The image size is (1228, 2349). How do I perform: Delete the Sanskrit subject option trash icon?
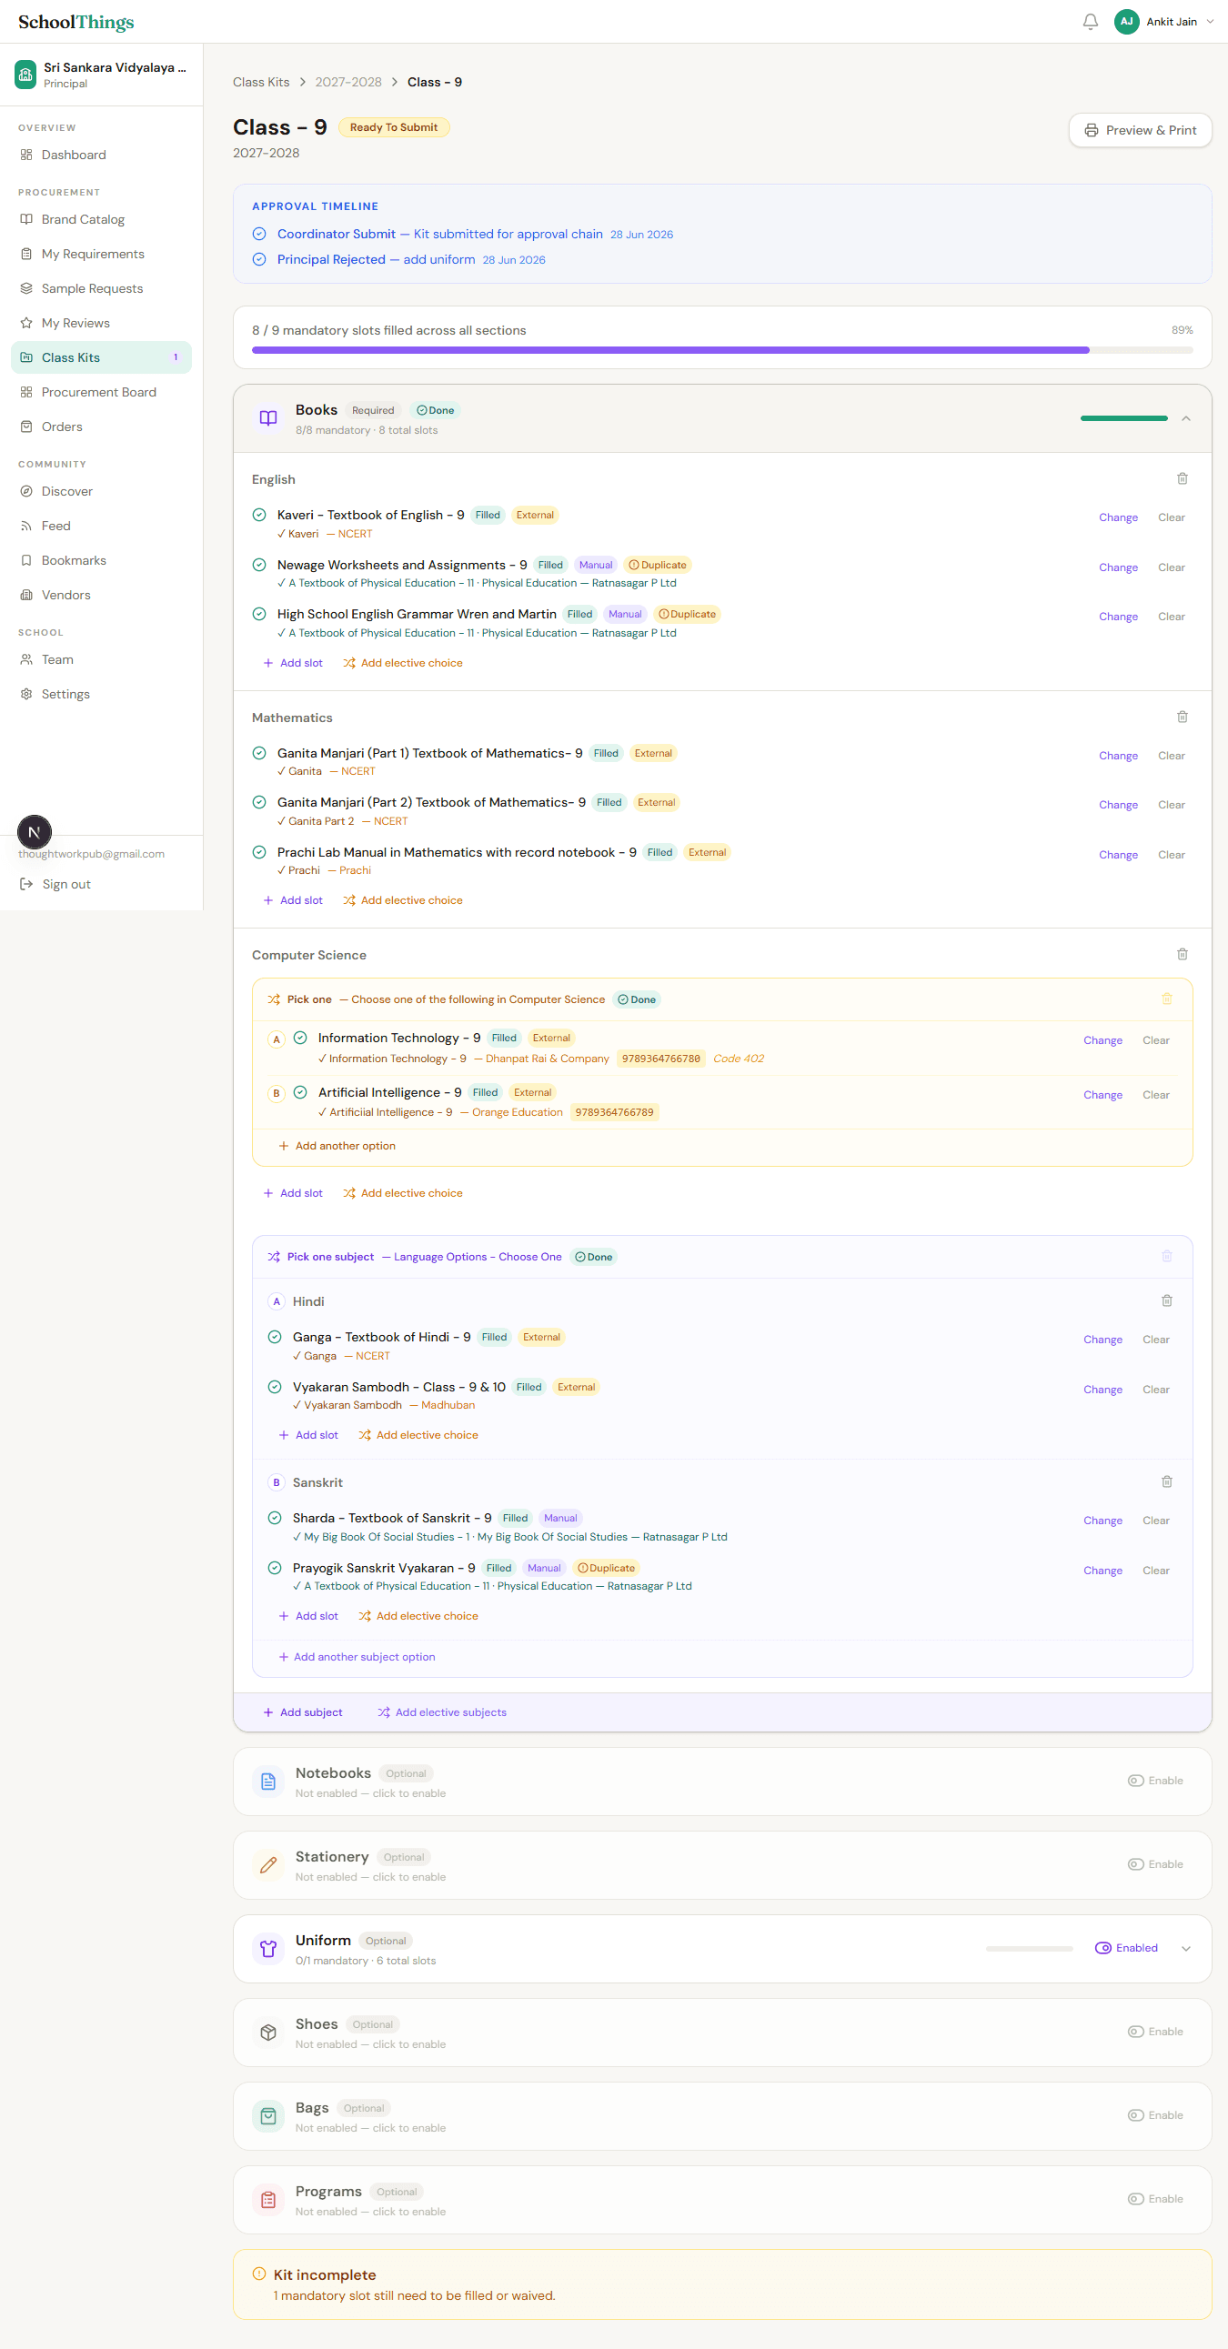pyautogui.click(x=1167, y=1481)
